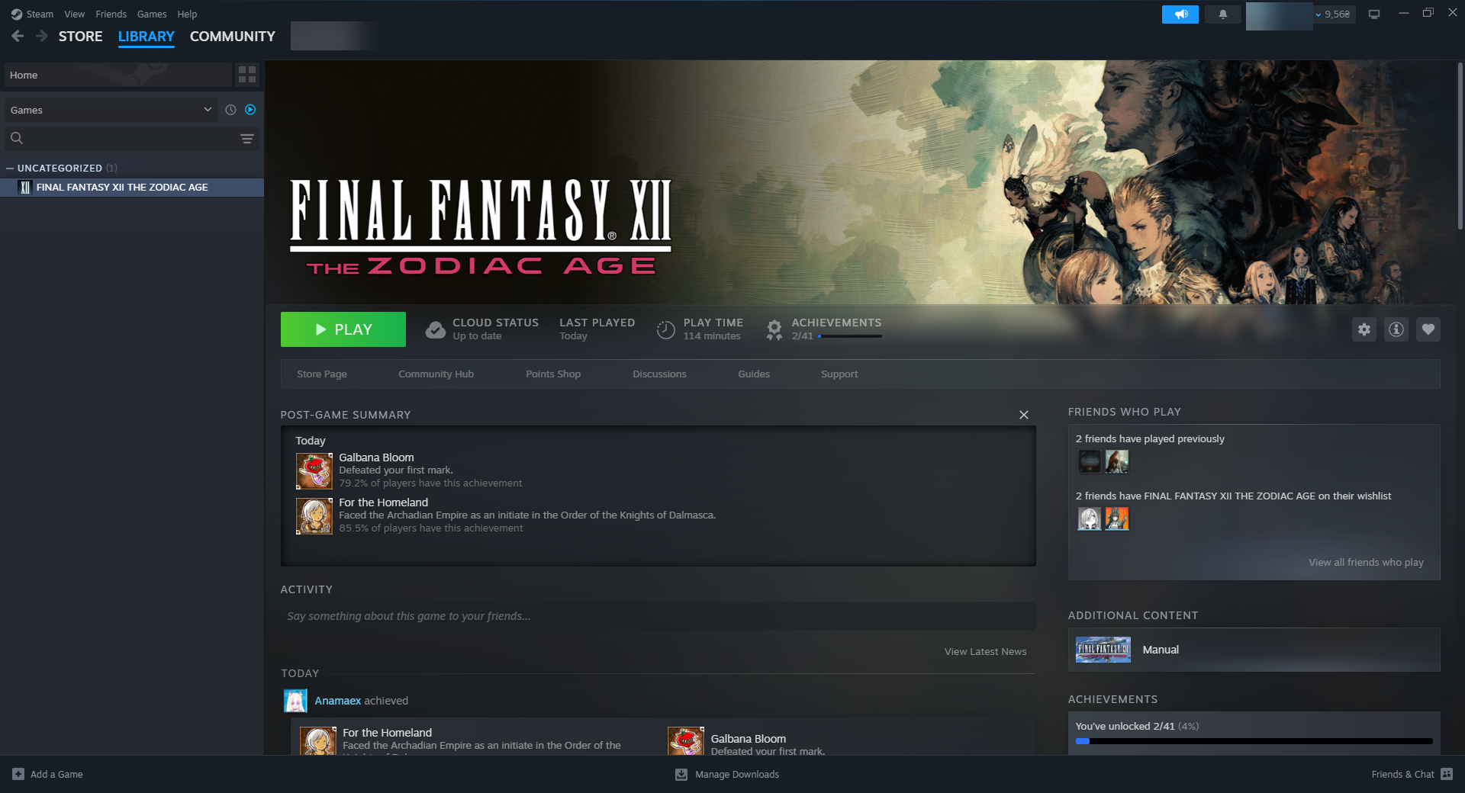This screenshot has width=1465, height=793.
Task: Open the Games menu
Action: [x=152, y=14]
